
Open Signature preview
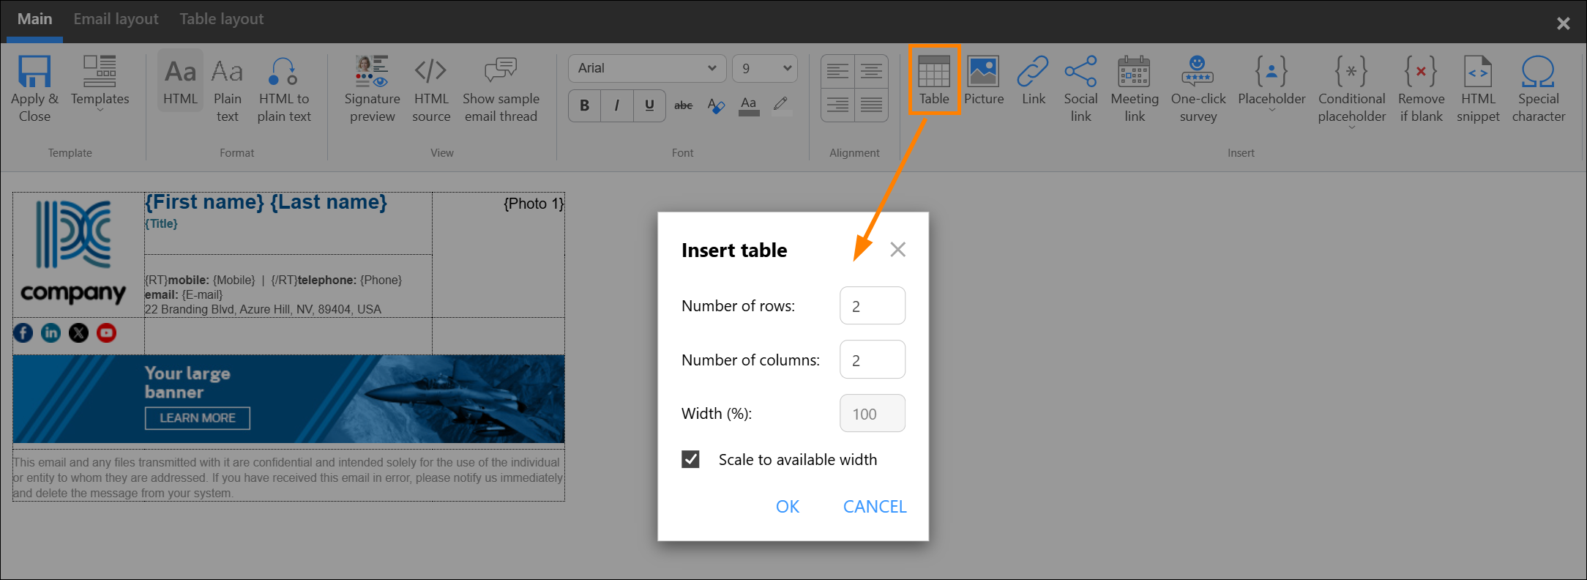click(x=372, y=89)
